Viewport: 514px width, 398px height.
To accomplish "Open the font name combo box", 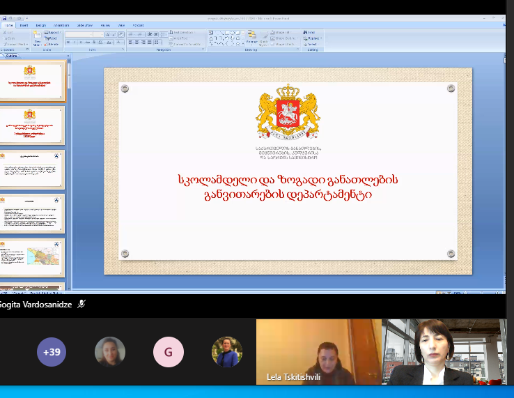I will click(79, 34).
